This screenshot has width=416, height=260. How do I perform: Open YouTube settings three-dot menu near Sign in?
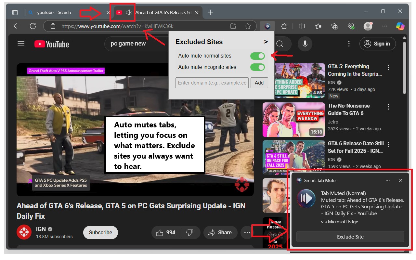(349, 44)
